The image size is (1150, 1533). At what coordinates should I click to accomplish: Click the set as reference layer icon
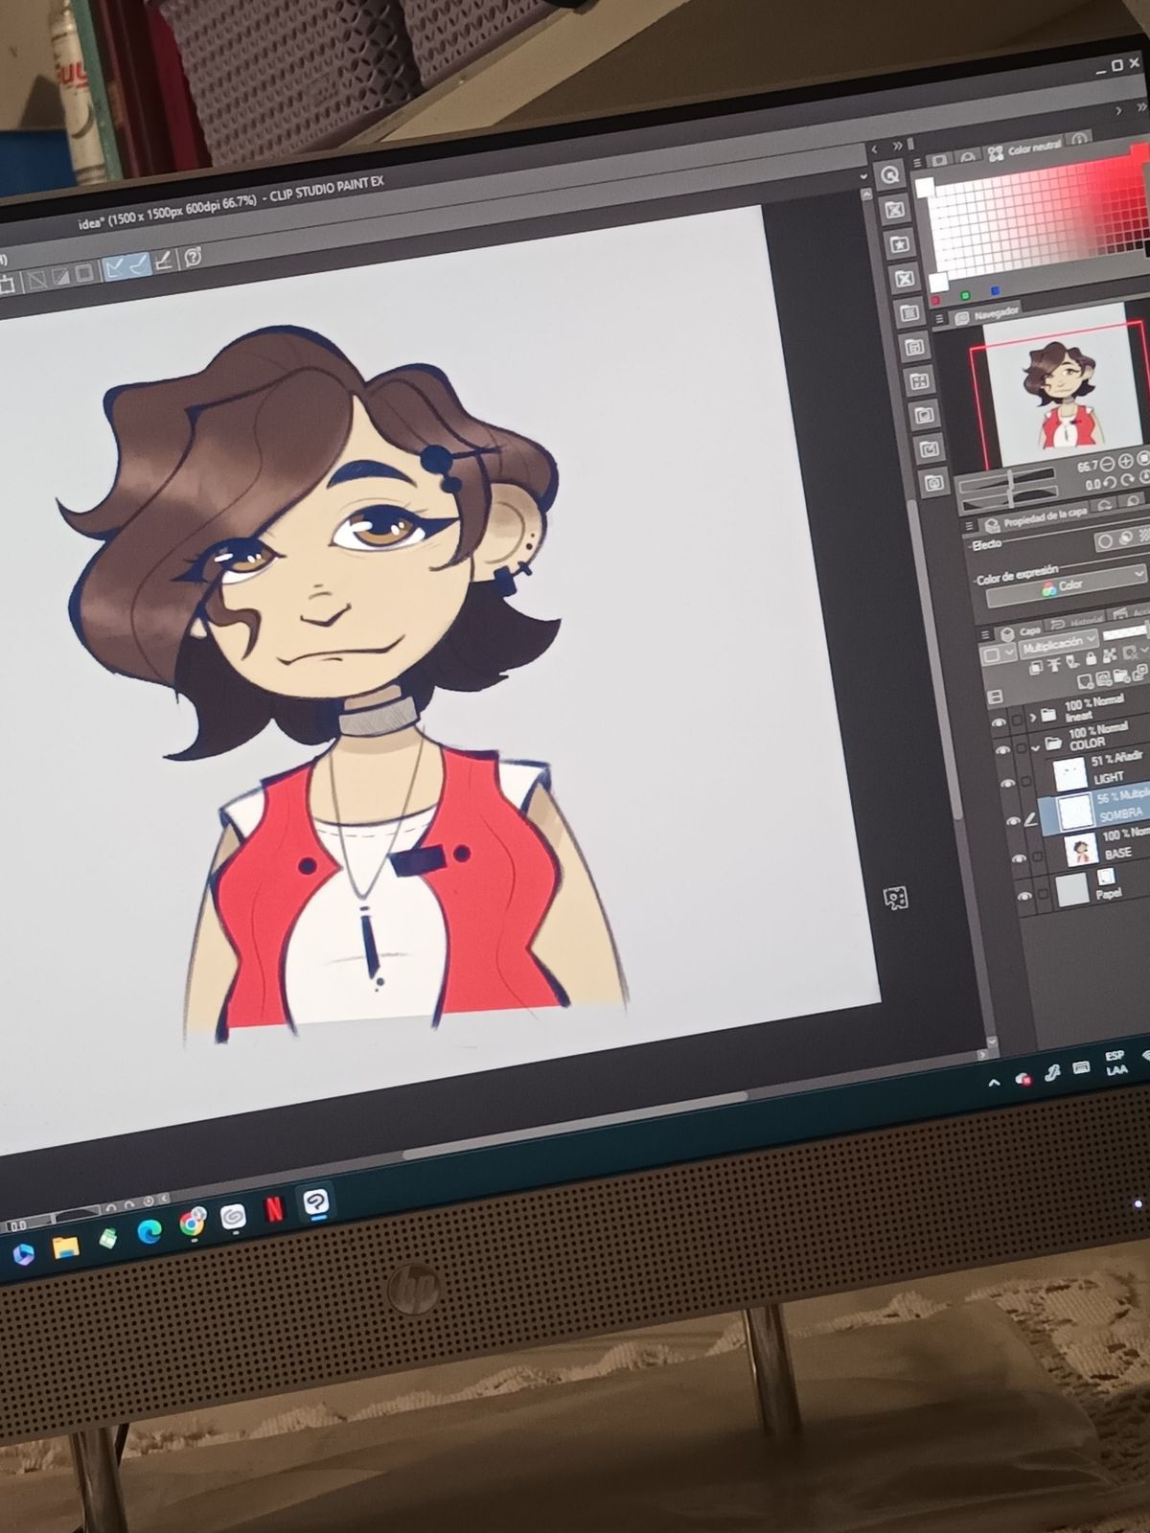[x=1054, y=665]
